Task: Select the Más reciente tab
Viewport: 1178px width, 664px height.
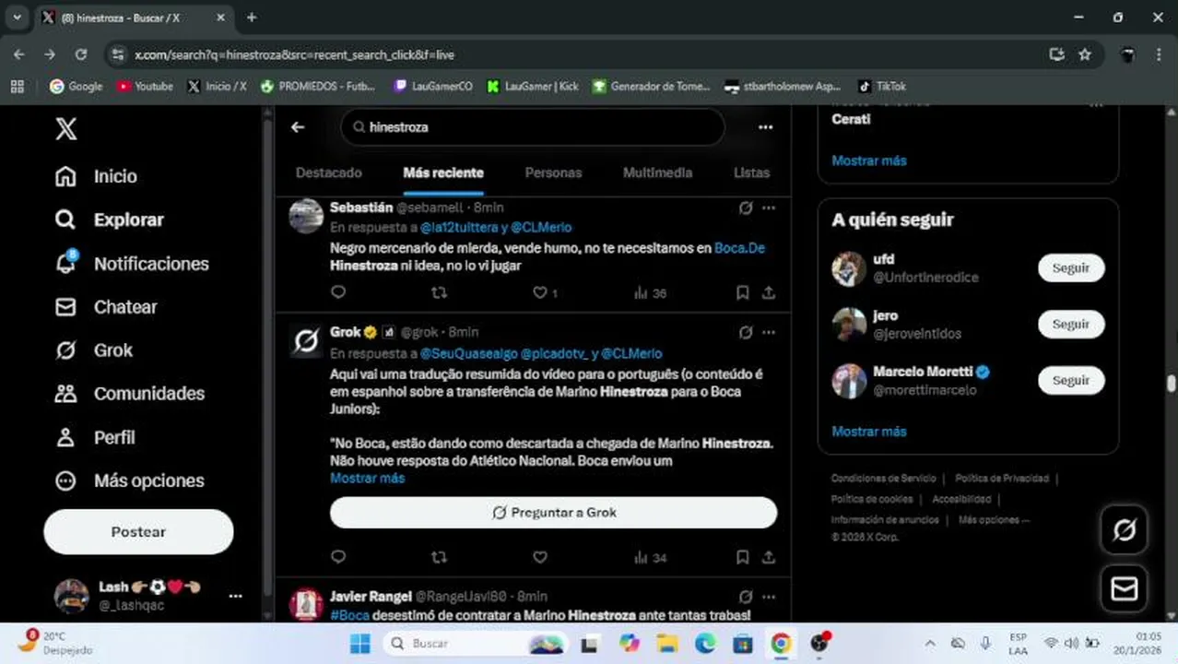Action: pos(443,172)
